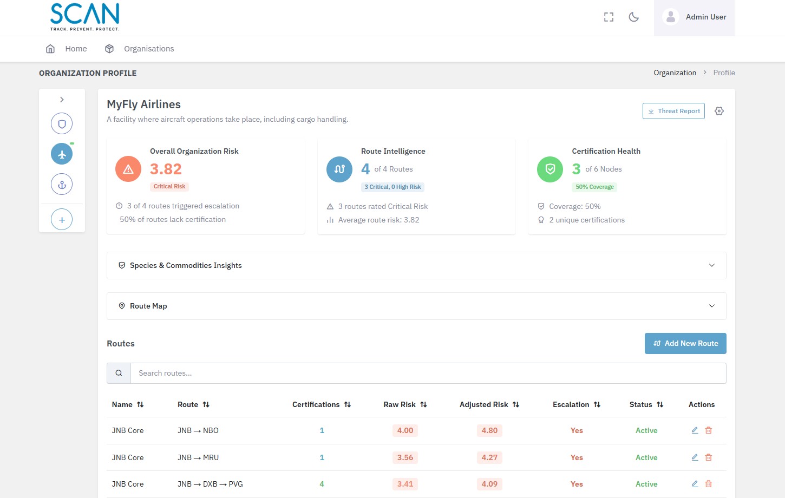Click inside the Search routes field
The image size is (785, 498).
(379, 373)
